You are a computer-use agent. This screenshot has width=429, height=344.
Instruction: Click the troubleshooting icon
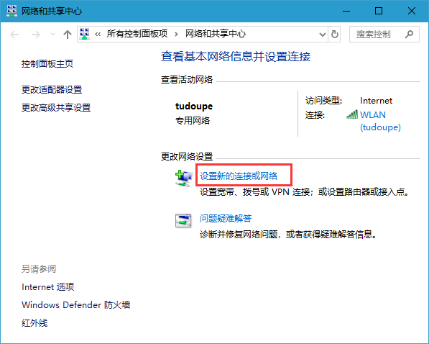click(x=183, y=221)
